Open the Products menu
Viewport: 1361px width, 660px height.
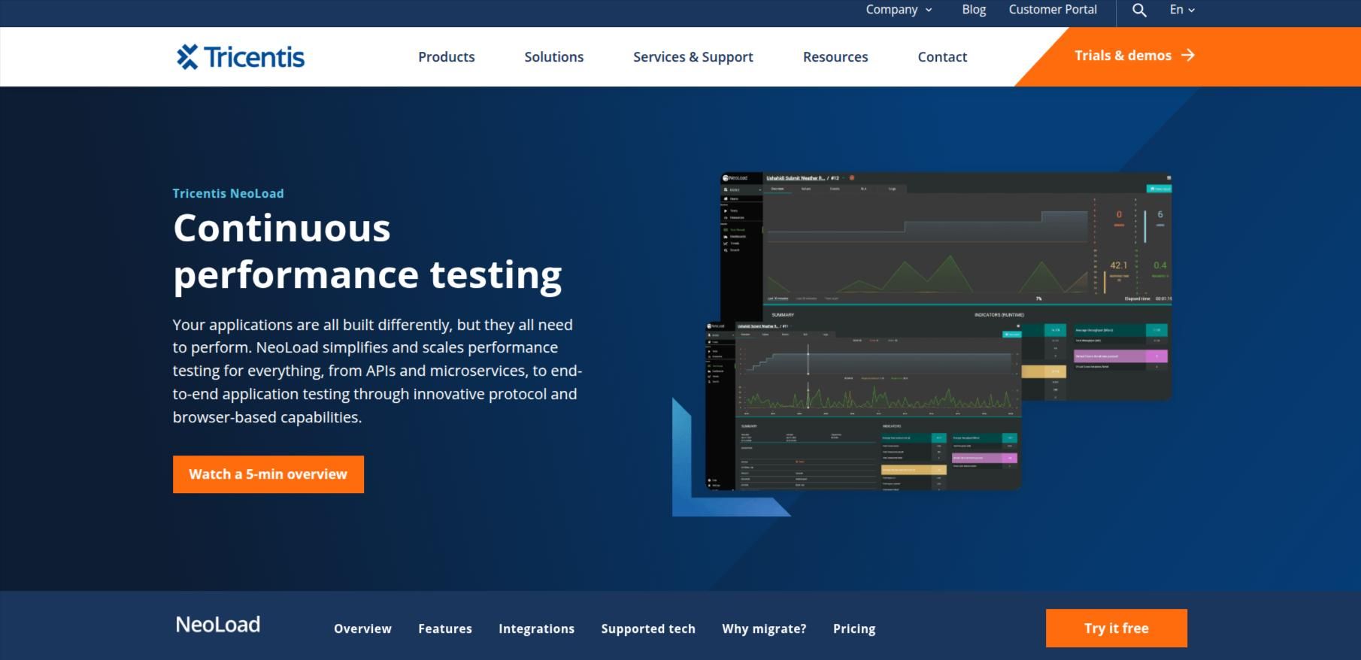click(x=447, y=57)
